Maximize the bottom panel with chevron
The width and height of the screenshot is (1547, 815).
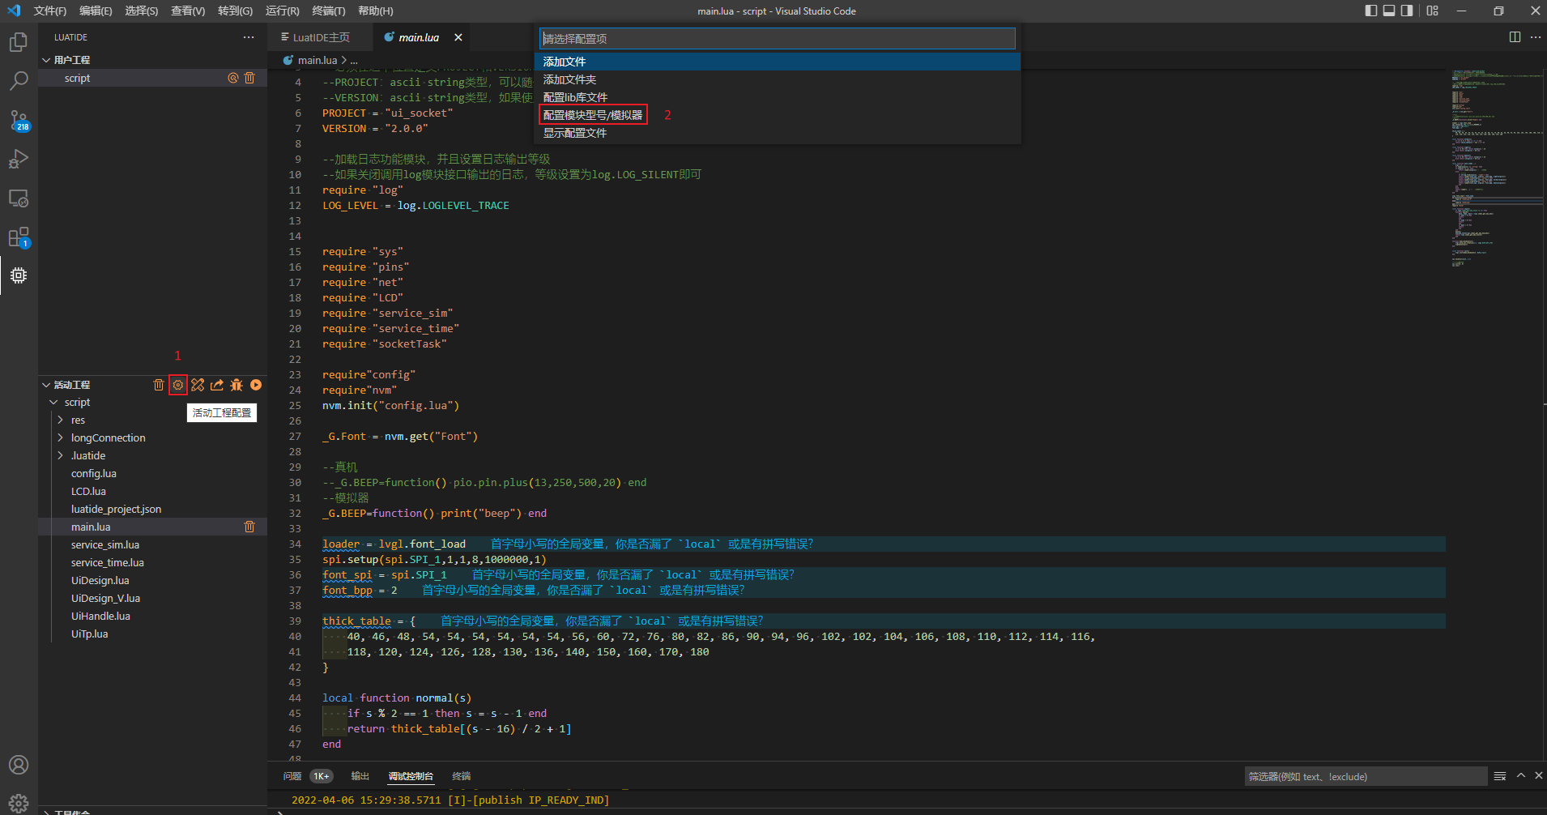(x=1520, y=776)
